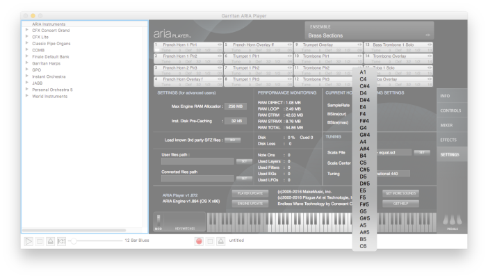488x278 pixels.
Task: Select the SETTINGS tab
Action: pyautogui.click(x=452, y=154)
